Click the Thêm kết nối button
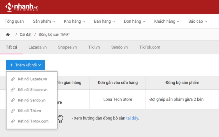219x137 pixels. (25, 65)
